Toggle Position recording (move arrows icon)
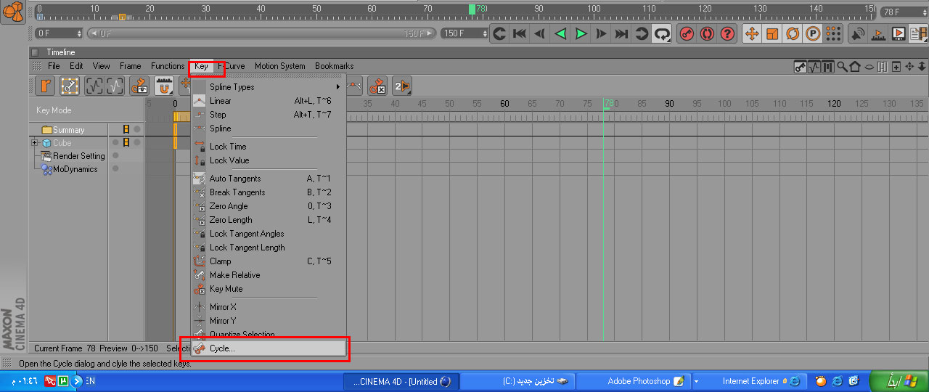This screenshot has height=392, width=929. (x=752, y=33)
